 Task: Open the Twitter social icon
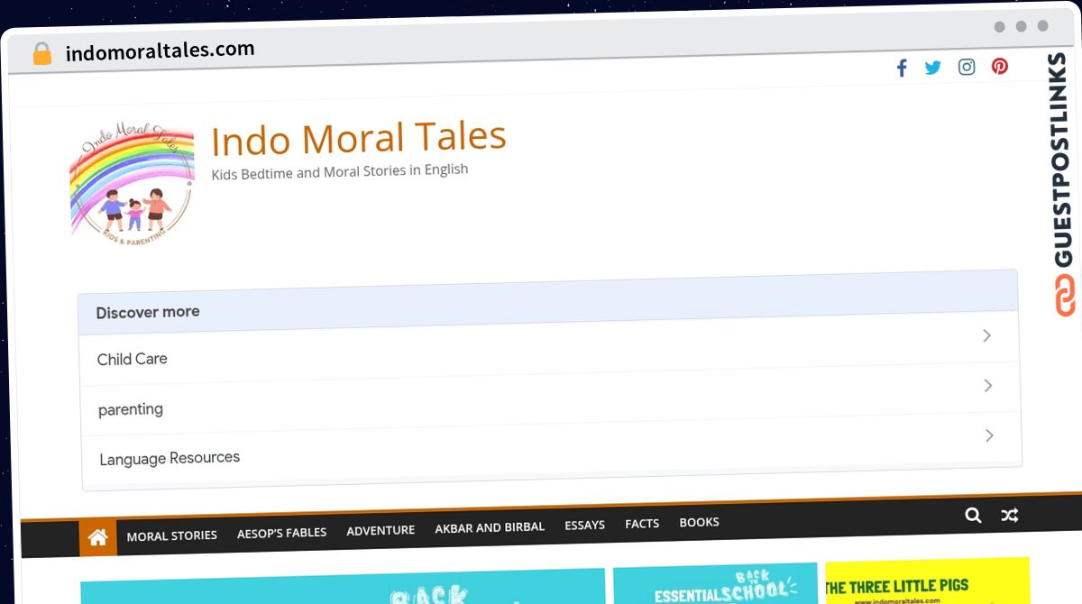[933, 68]
